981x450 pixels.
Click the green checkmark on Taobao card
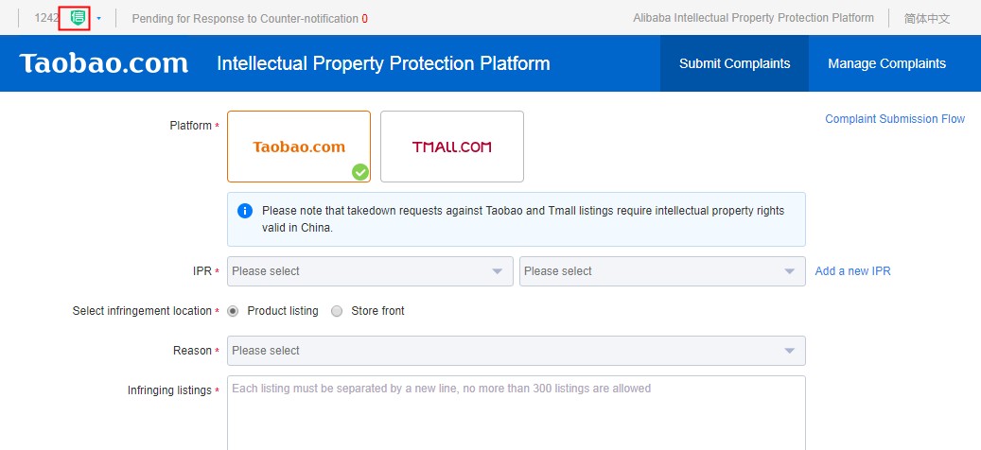[359, 172]
